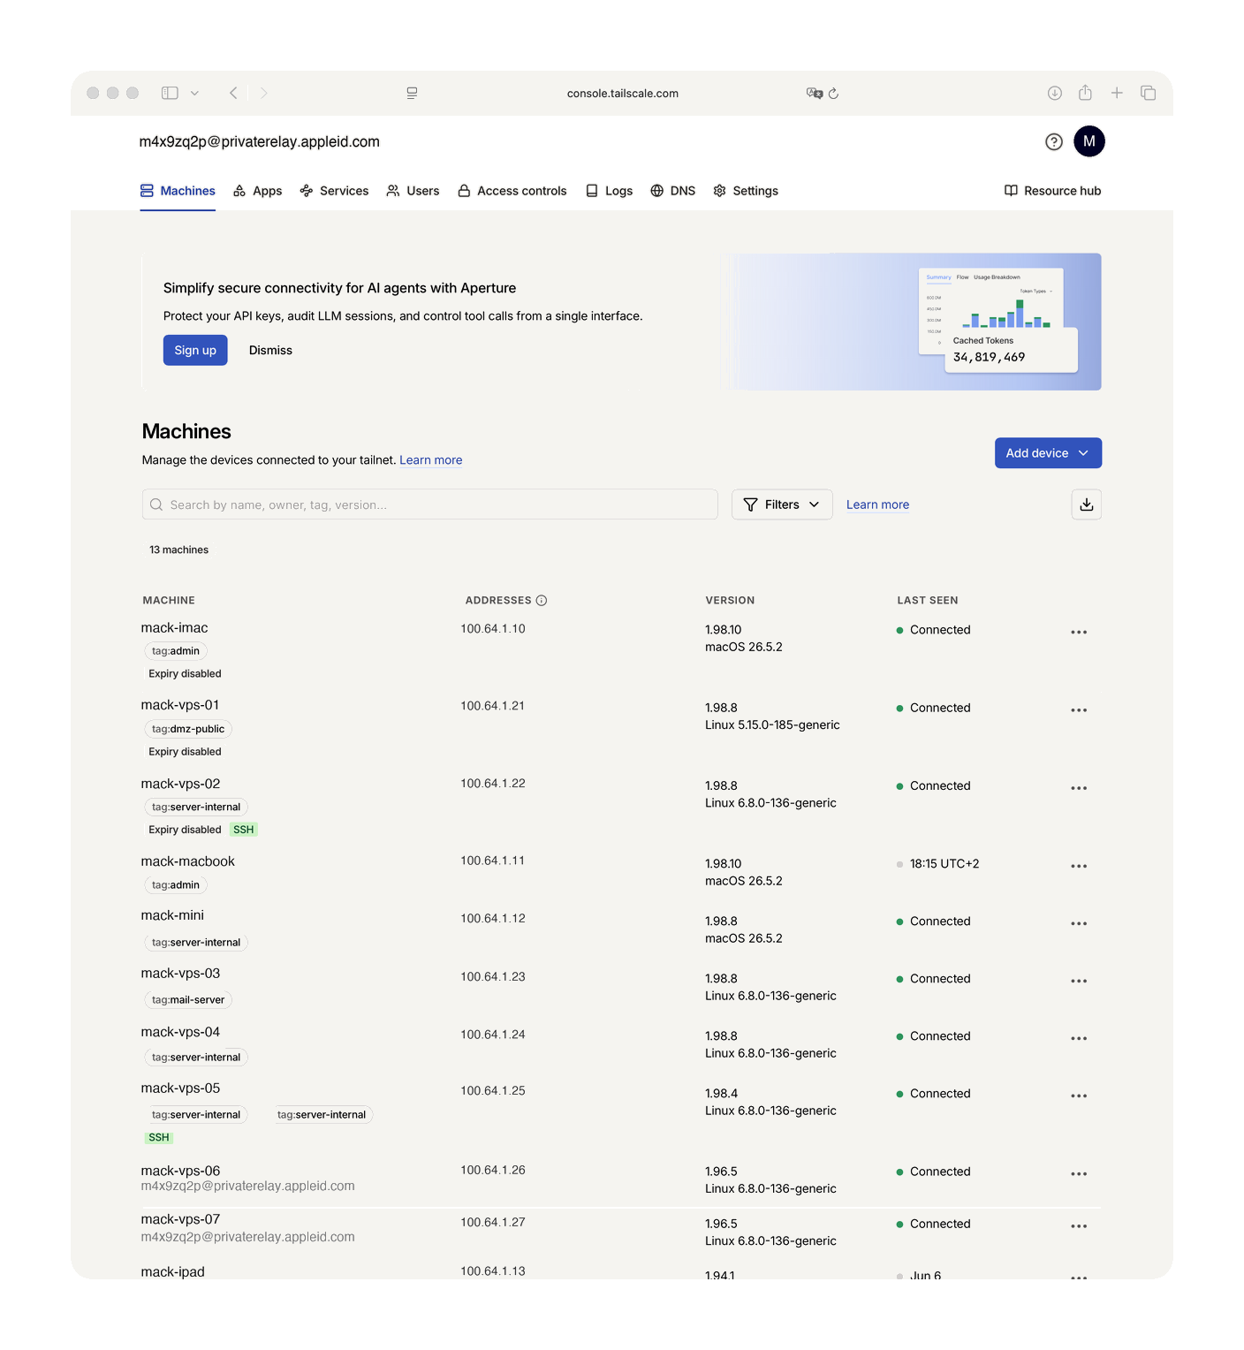1244x1350 pixels.
Task: Show info icon next to Addresses header
Action: coord(542,601)
